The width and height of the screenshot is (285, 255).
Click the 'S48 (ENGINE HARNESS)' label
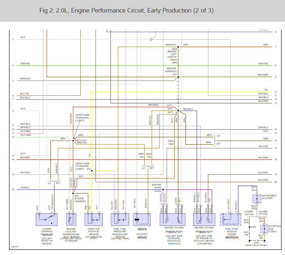tap(80, 199)
